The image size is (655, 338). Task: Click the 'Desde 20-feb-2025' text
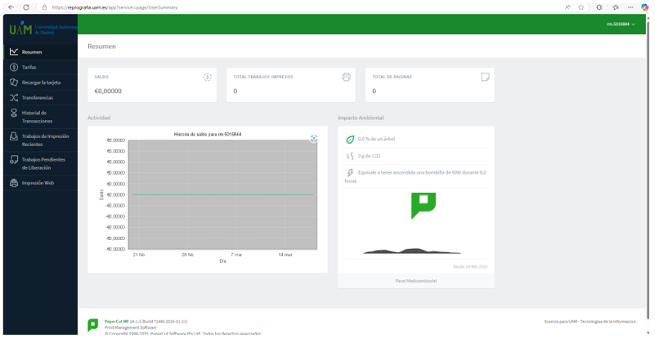(470, 267)
